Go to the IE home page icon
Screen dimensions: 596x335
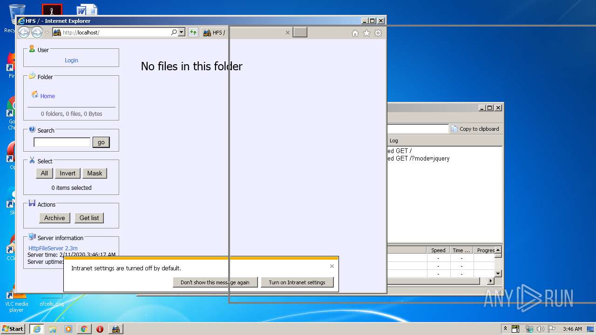355,33
